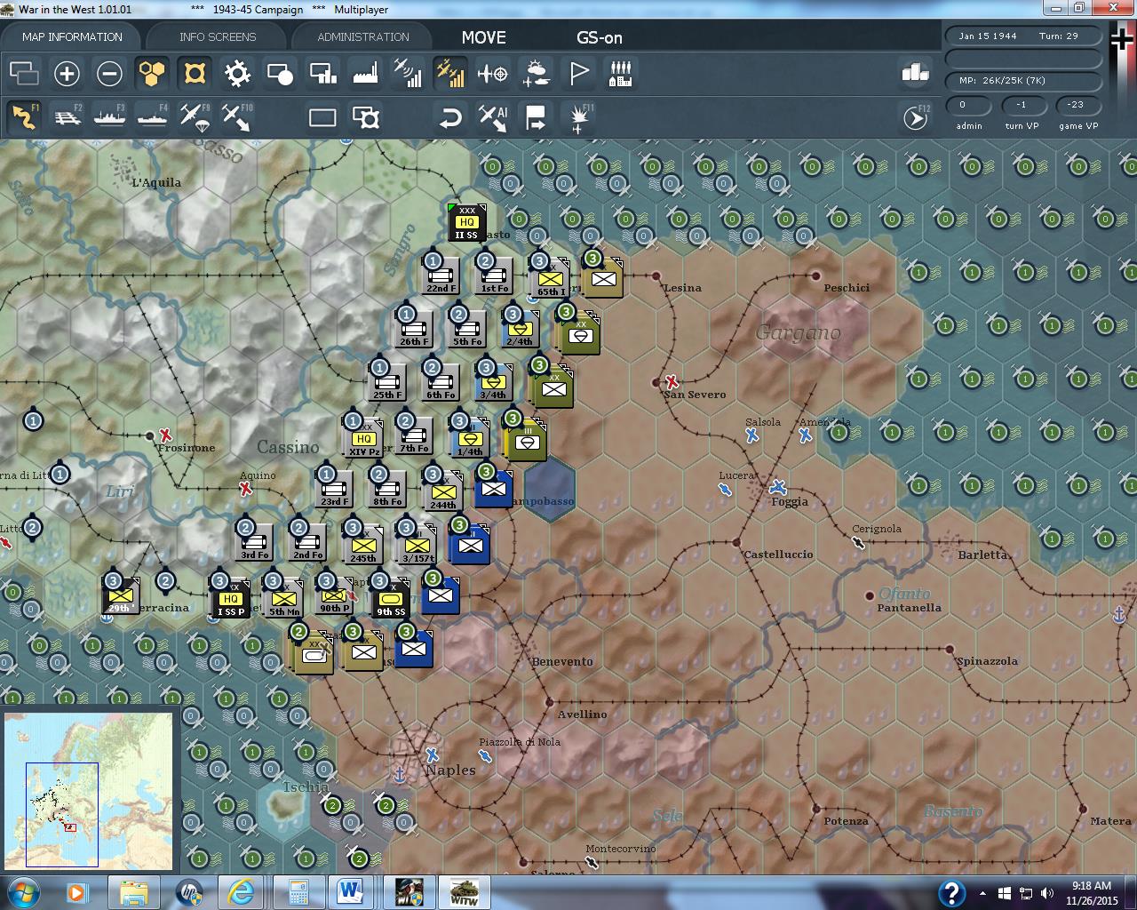This screenshot has width=1137, height=910.
Task: Select the 9th SS unit counter
Action: point(390,600)
